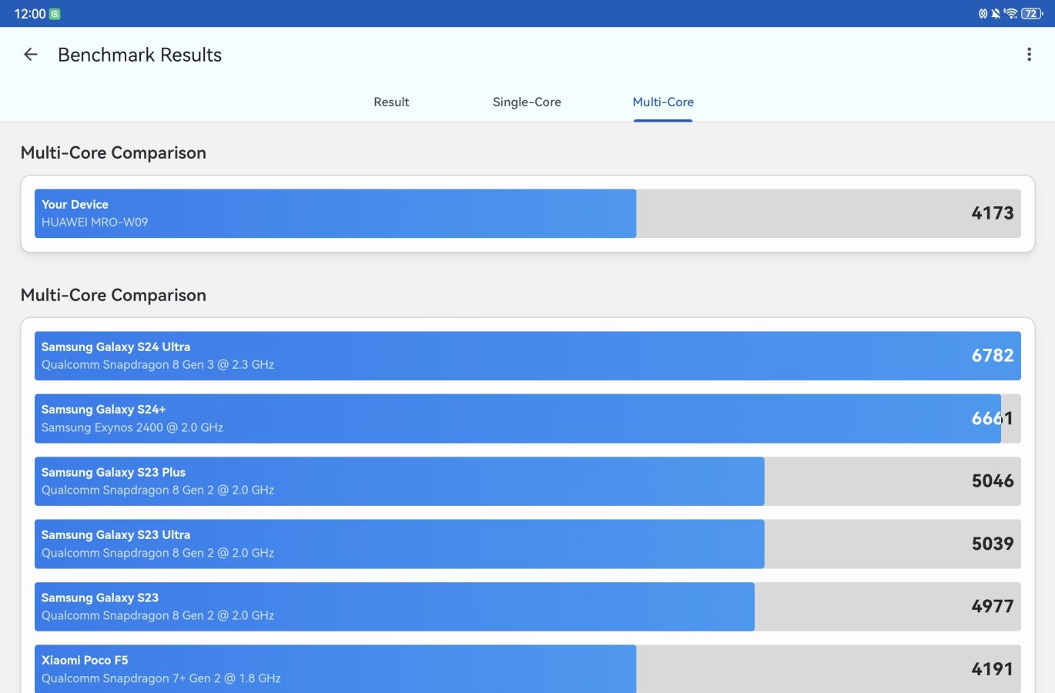Open the Samsung Galaxy S23 Ultra entry
This screenshot has width=1055, height=693.
click(527, 544)
